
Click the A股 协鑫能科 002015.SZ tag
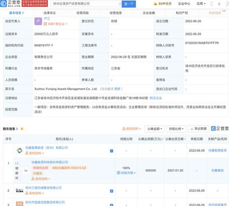69,168
